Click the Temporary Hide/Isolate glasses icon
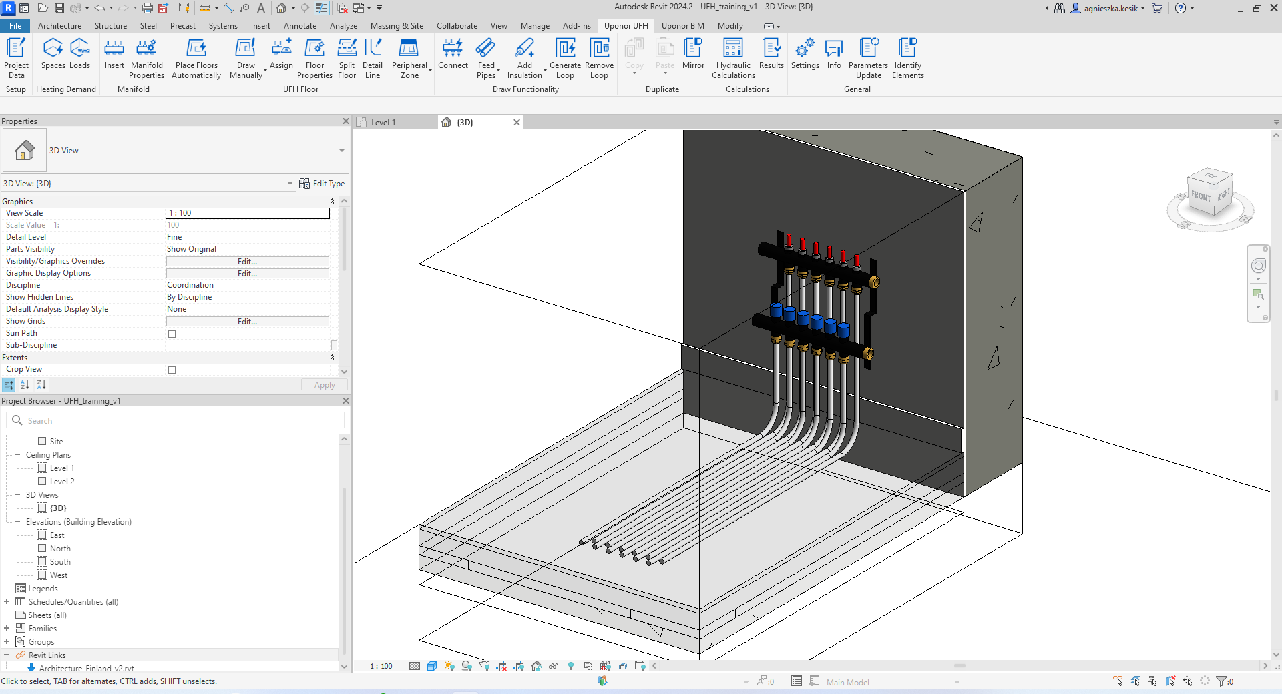 554,666
